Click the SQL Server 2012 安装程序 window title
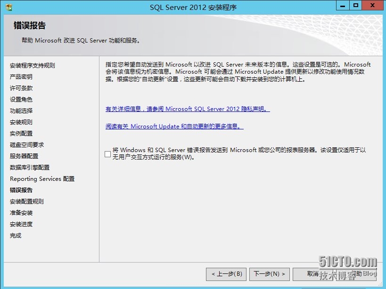The image size is (386, 289). click(193, 8)
